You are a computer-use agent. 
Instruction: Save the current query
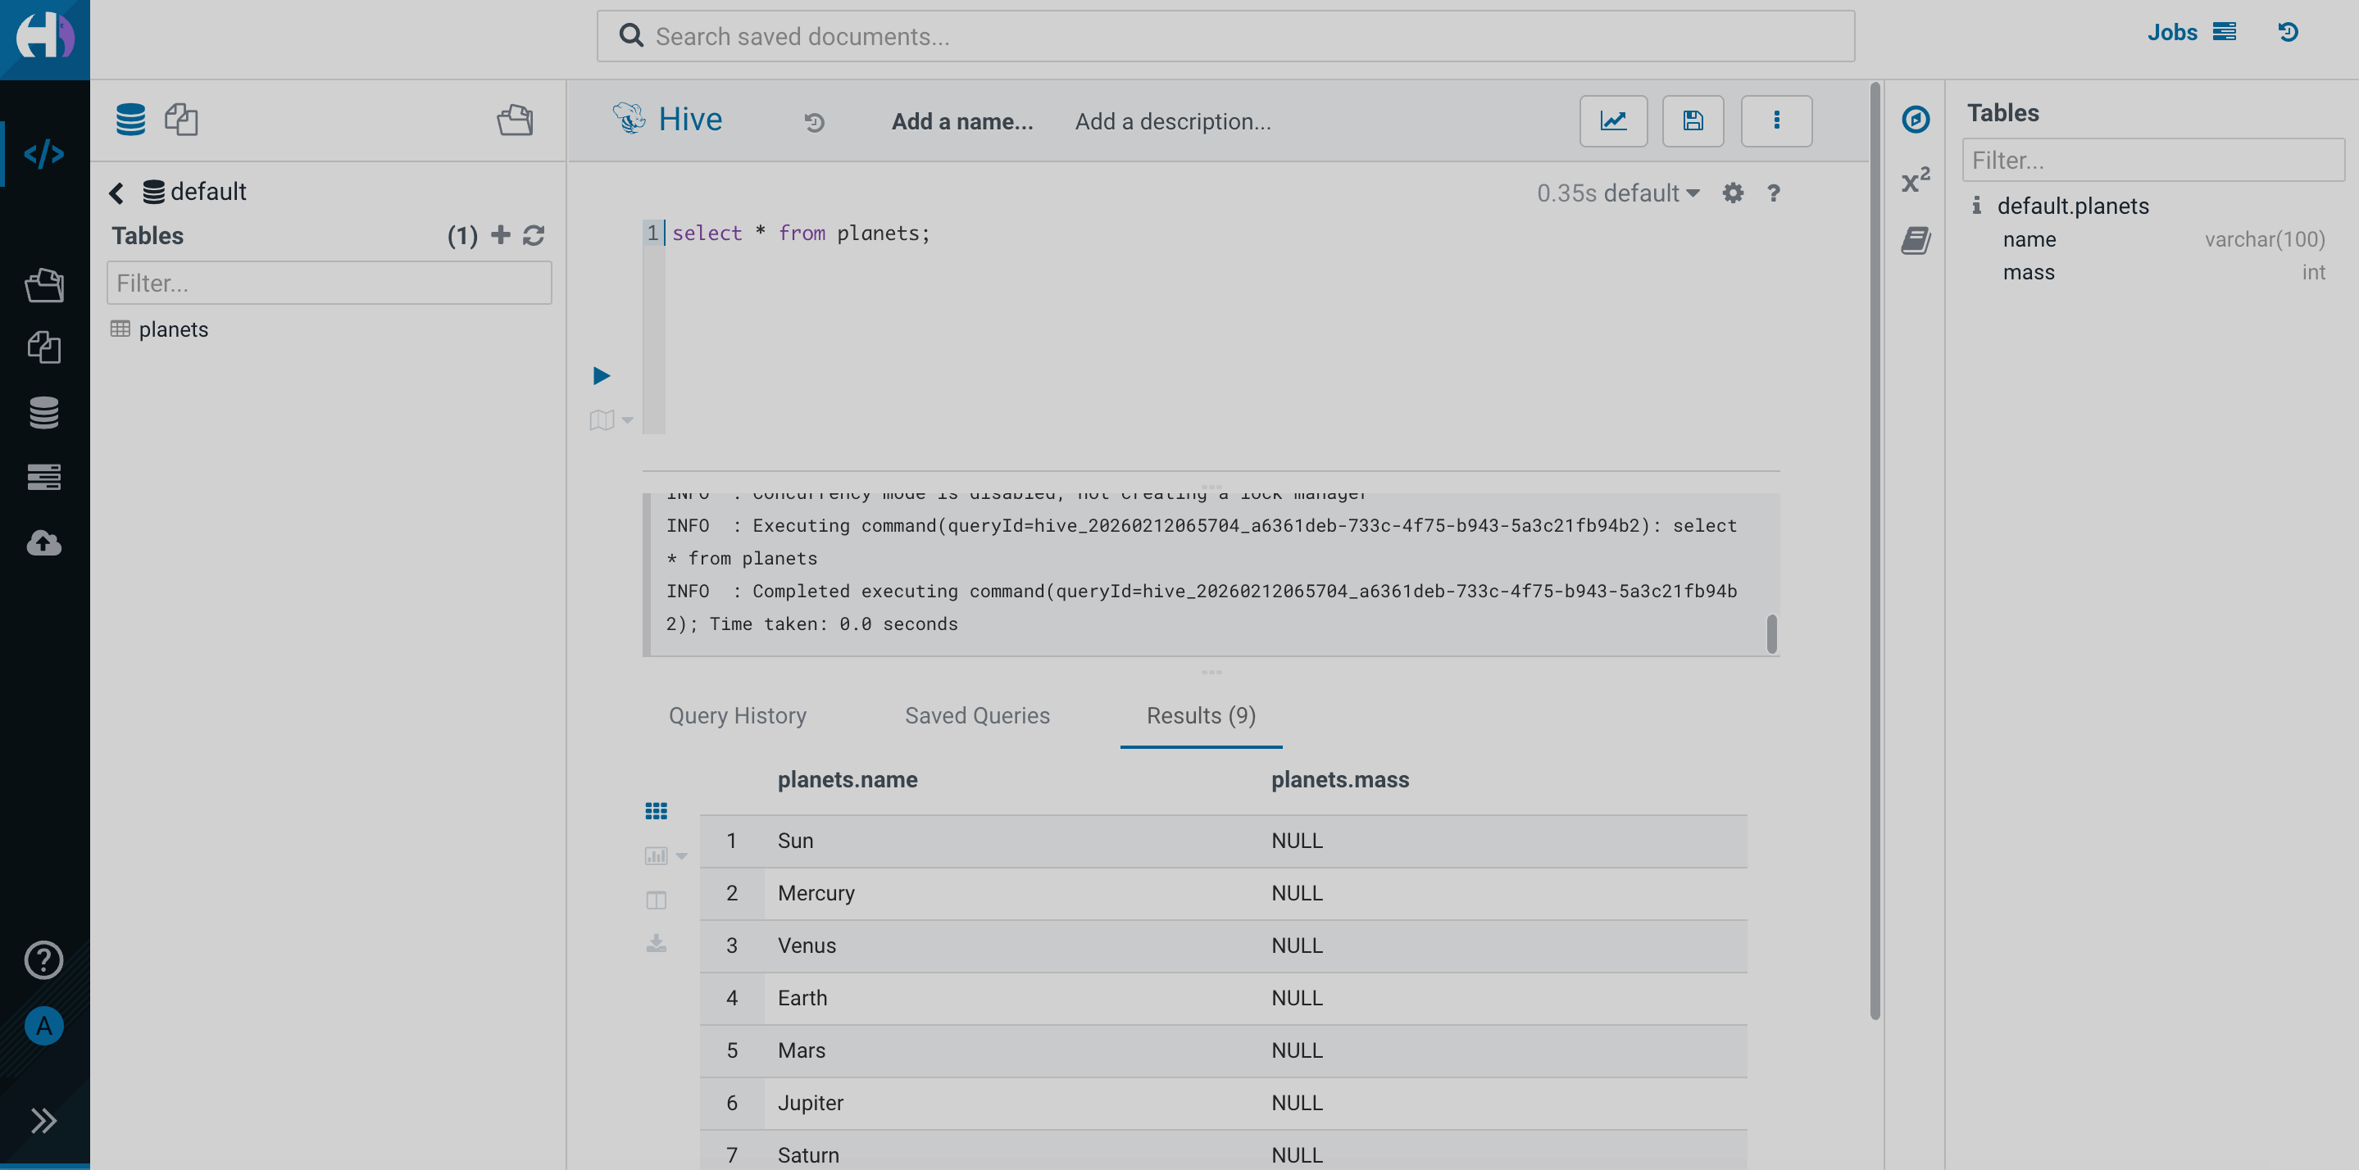(1693, 120)
